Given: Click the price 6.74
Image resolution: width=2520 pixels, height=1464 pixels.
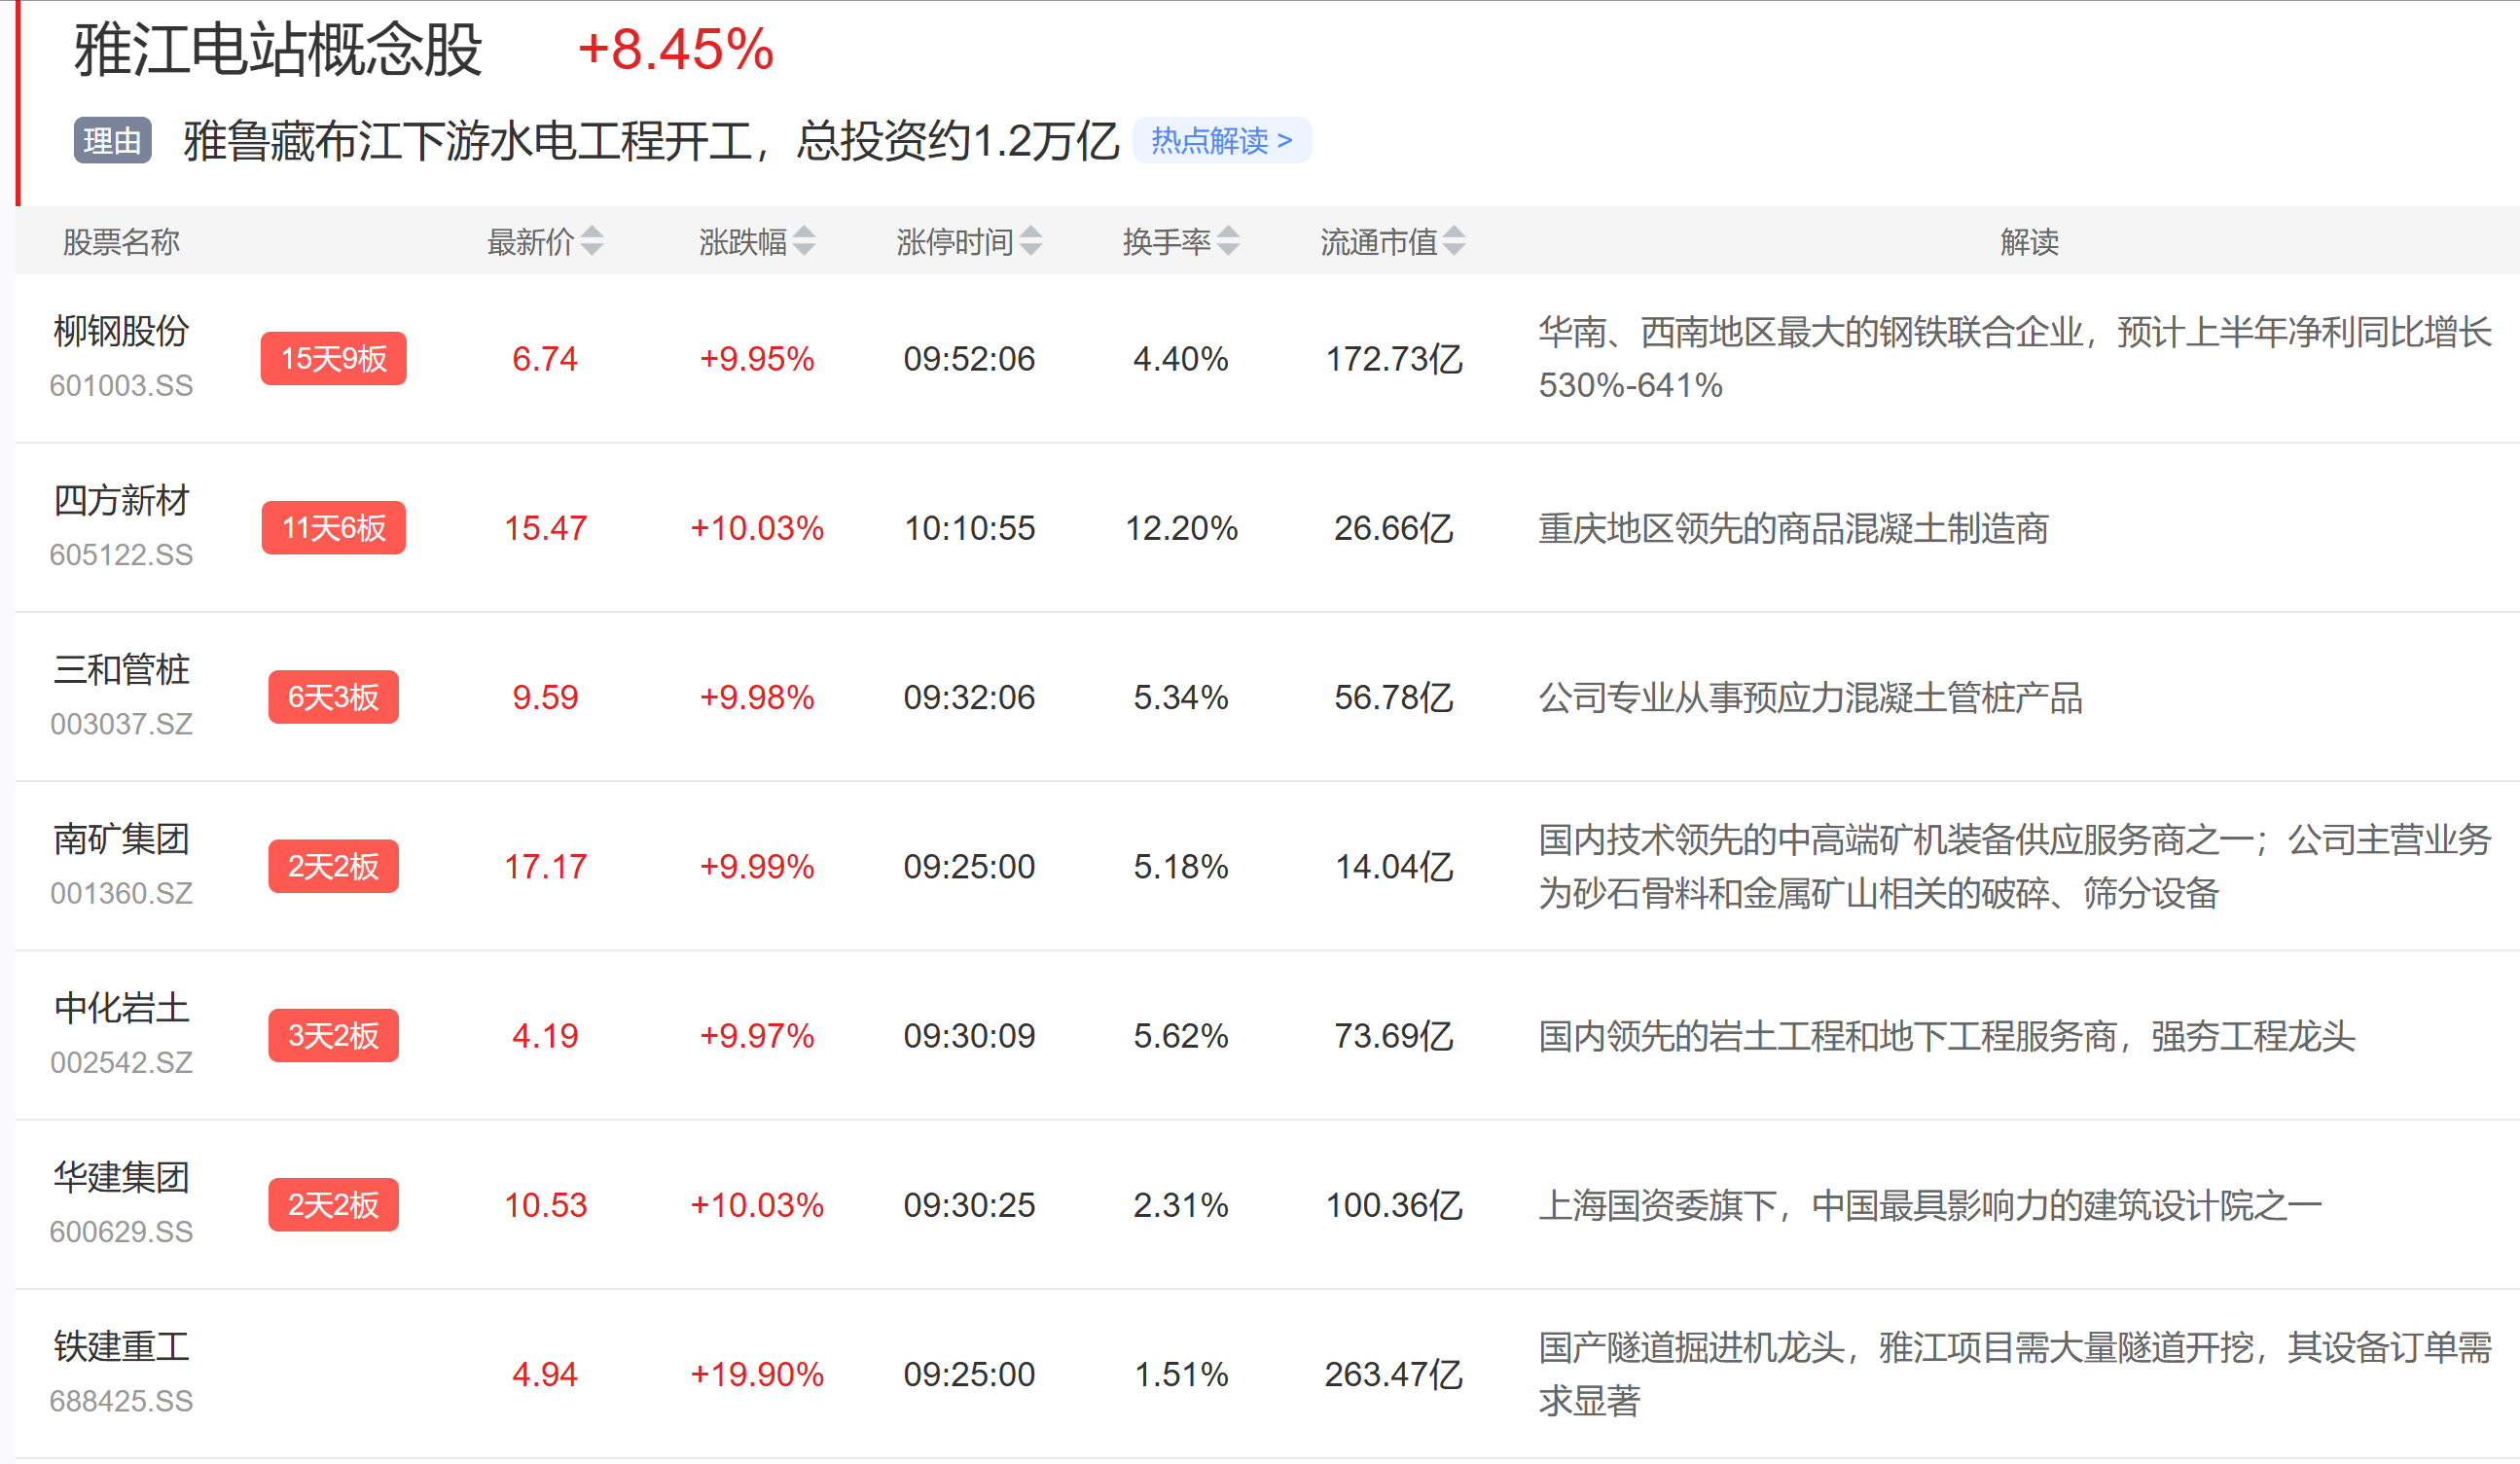Looking at the screenshot, I should coord(545,358).
